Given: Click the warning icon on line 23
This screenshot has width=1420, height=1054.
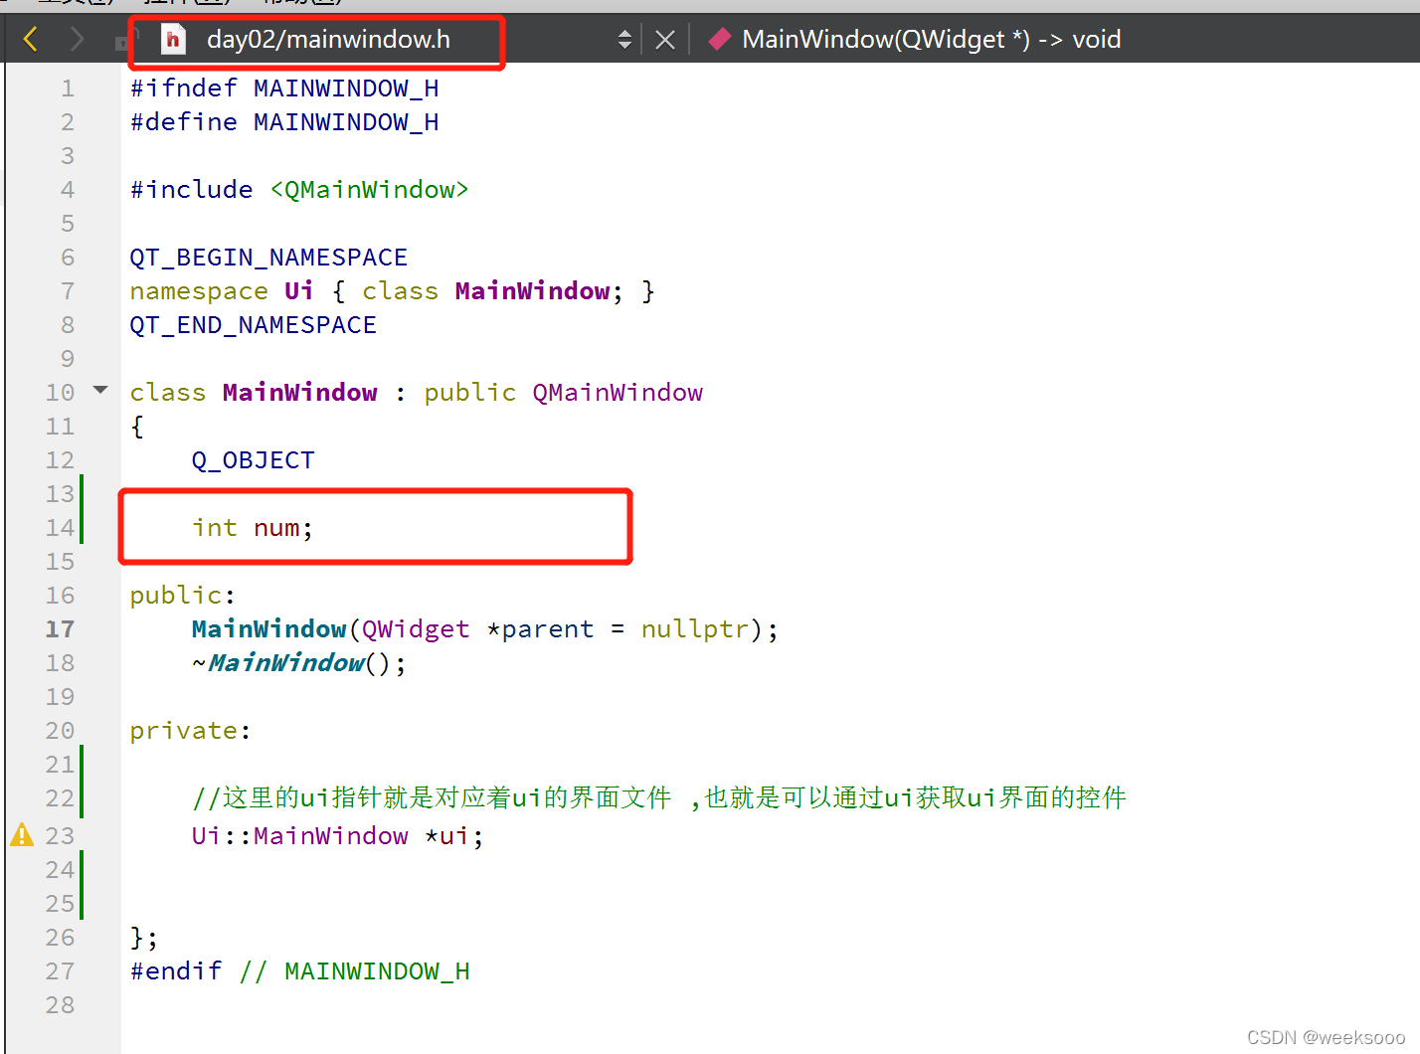Looking at the screenshot, I should (x=22, y=835).
